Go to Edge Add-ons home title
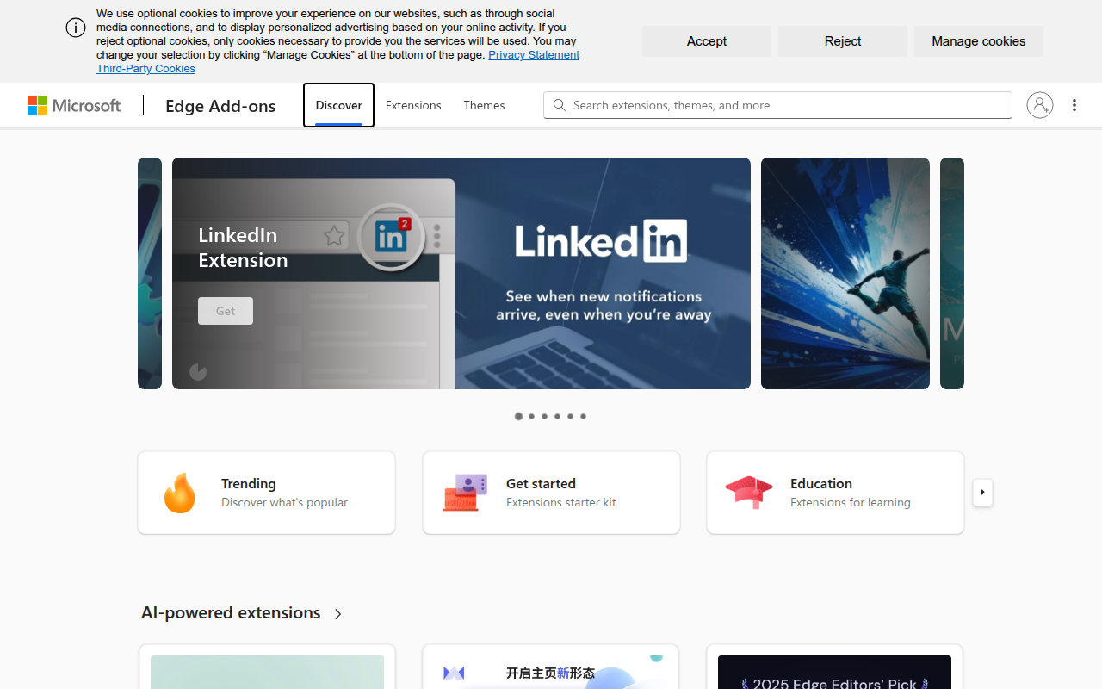 tap(220, 105)
